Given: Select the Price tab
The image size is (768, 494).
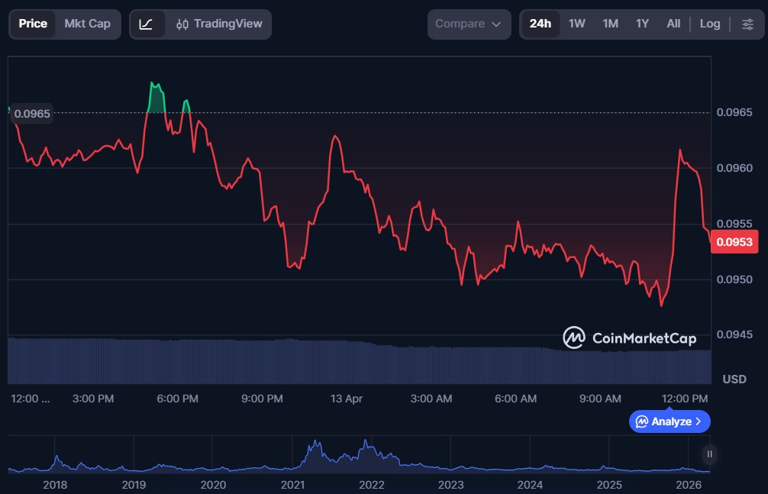Looking at the screenshot, I should (x=33, y=24).
